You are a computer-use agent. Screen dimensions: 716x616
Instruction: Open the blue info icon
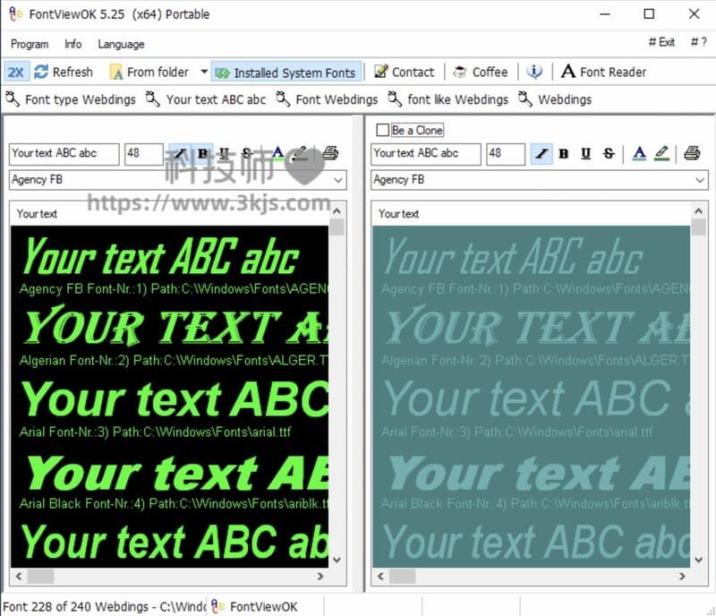pos(534,72)
